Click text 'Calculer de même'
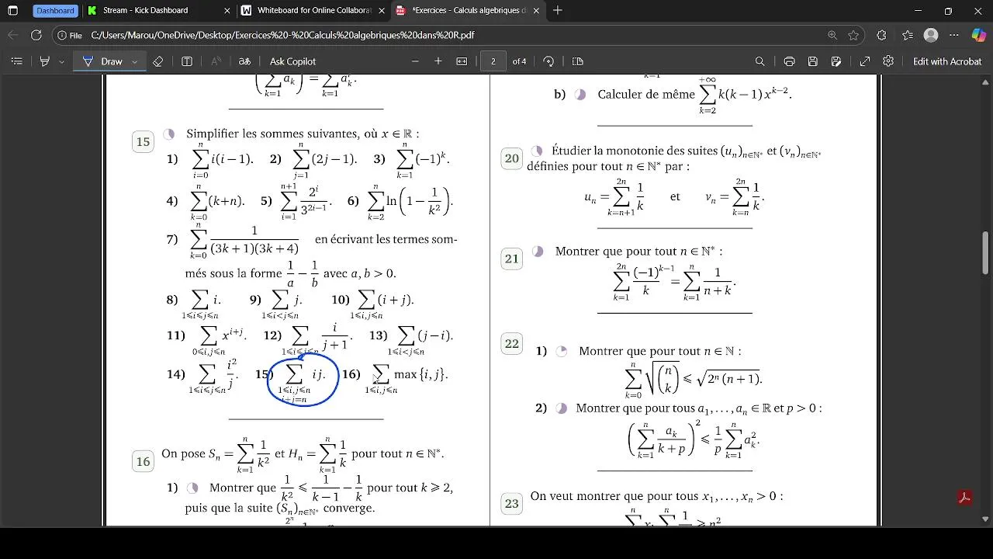Viewport: 993px width, 559px height. tap(646, 94)
